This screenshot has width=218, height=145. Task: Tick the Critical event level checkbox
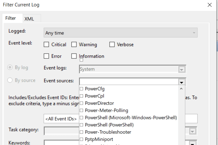tap(46, 45)
